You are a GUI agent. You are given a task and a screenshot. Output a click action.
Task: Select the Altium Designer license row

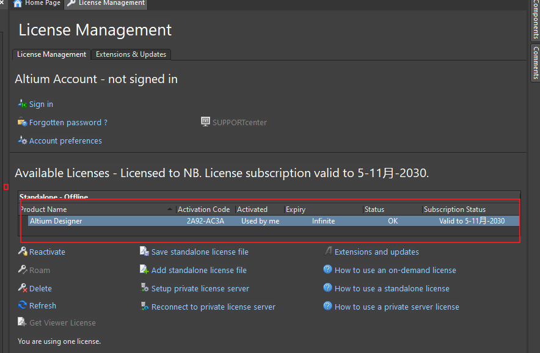coord(274,220)
